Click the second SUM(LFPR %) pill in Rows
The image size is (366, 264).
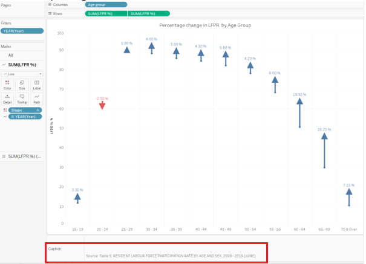point(148,13)
